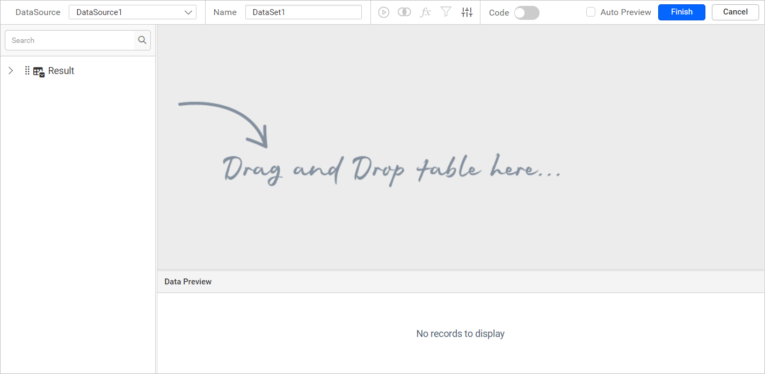Focus the DataSet1 name field
Viewport: 765px width, 374px height.
click(303, 12)
